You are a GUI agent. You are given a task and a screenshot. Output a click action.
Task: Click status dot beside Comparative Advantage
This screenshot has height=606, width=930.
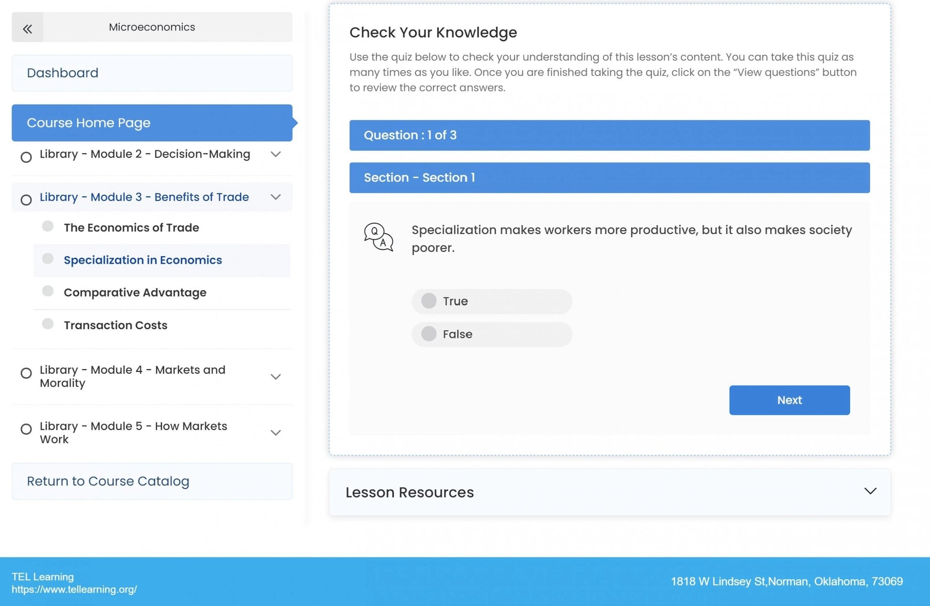(48, 291)
